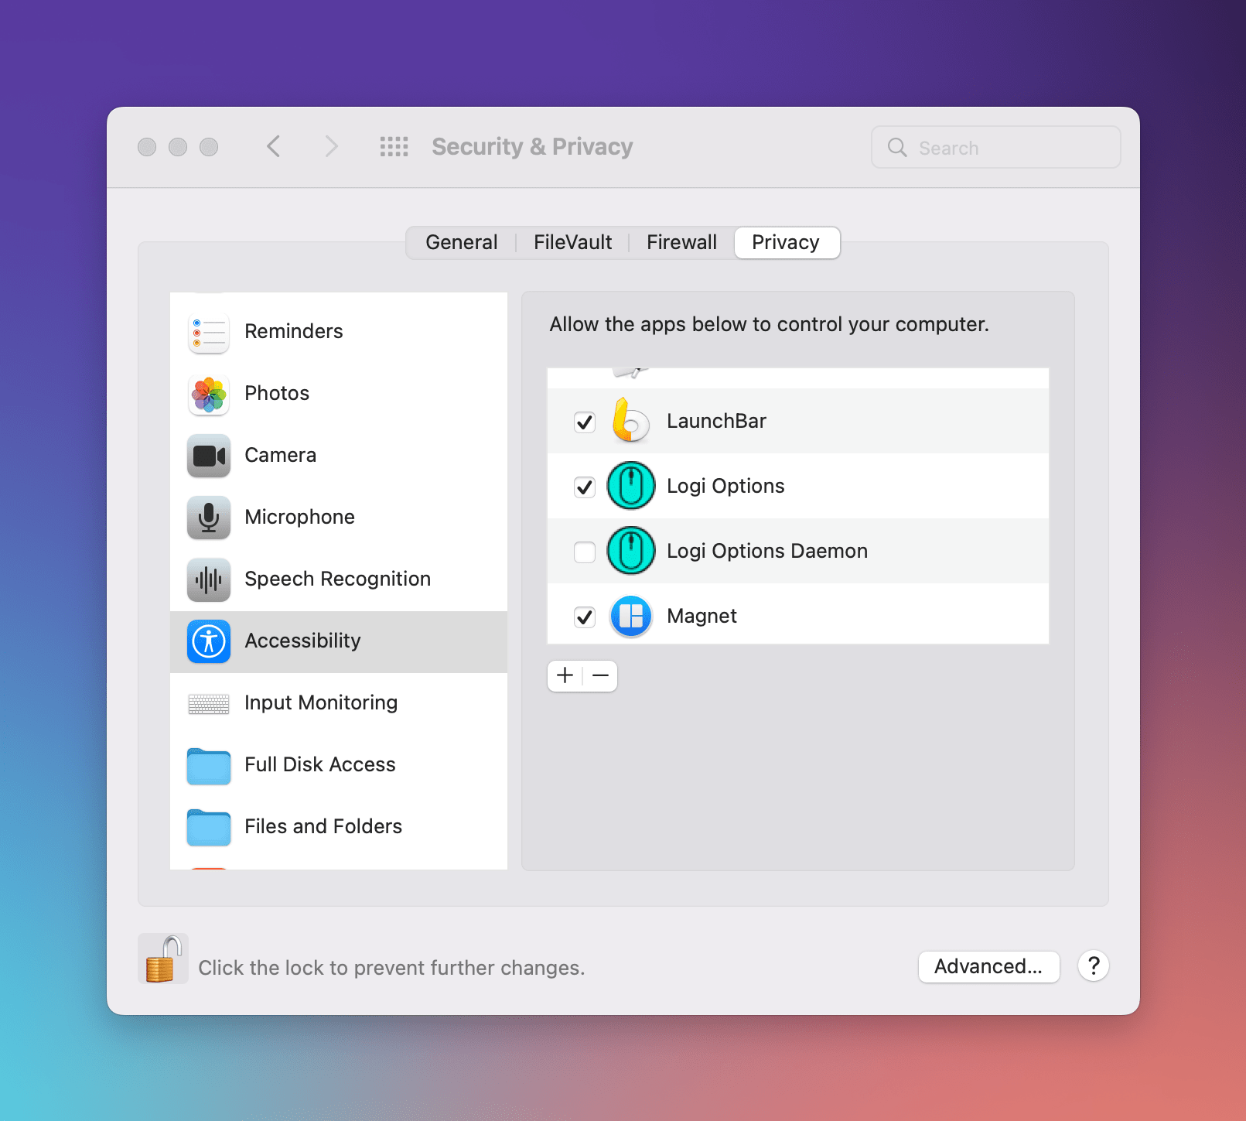Screen dimensions: 1246x1121
Task: Add an app with the plus button
Action: pyautogui.click(x=565, y=675)
